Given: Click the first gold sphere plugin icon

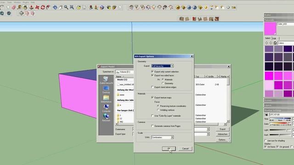Looking at the screenshot, I should pyautogui.click(x=178, y=7).
